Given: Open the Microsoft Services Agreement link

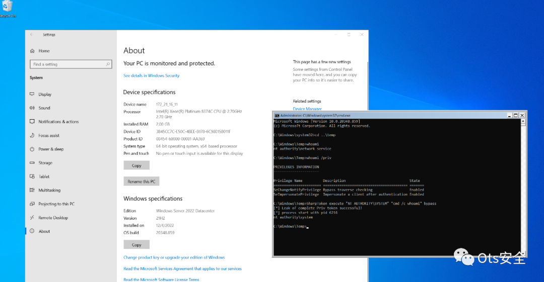Looking at the screenshot, I should coord(182,268).
